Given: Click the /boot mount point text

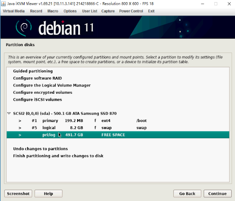Looking at the screenshot, I should click(141, 121).
